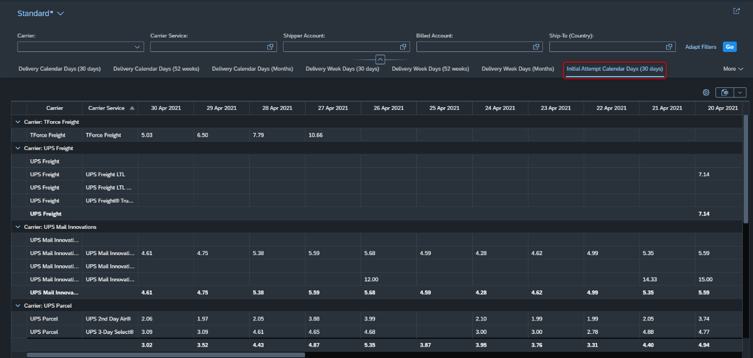Collapse the Carrier: UPS Parcel group
753x358 pixels.
18,306
